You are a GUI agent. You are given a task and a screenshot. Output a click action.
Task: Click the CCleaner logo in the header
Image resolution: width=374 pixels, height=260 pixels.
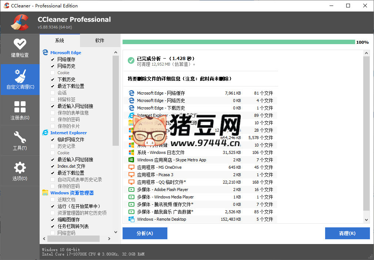[x=19, y=22]
